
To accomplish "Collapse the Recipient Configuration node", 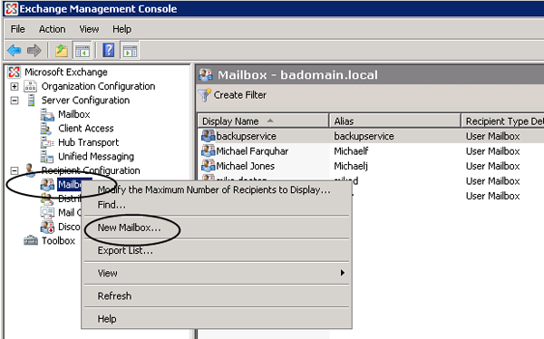I will coord(15,170).
